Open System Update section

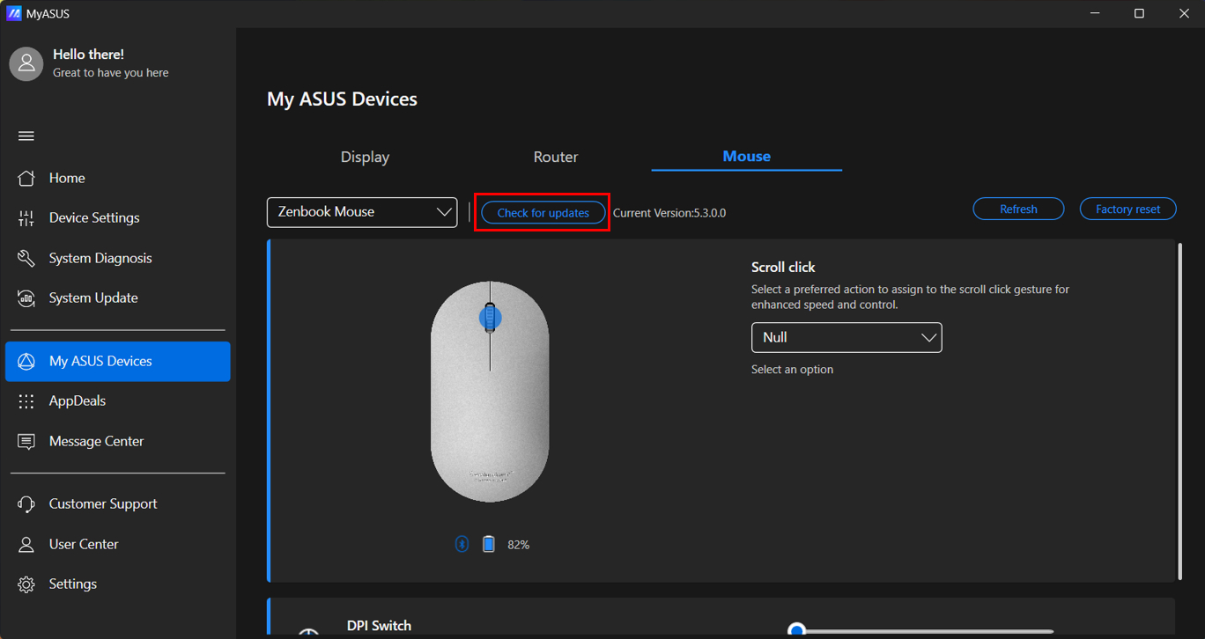click(118, 297)
